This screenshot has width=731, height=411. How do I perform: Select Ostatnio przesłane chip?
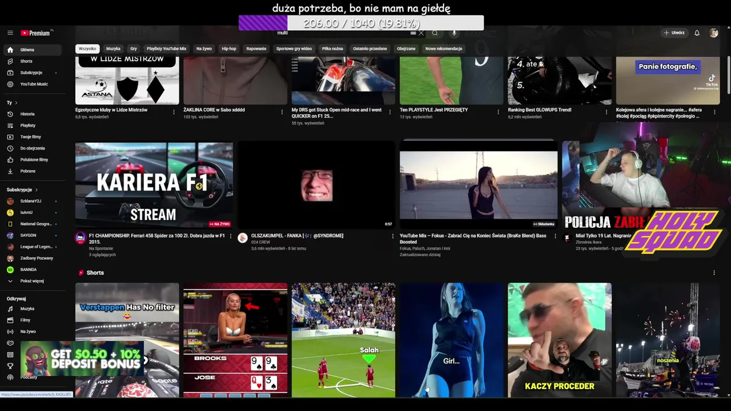tap(369, 49)
